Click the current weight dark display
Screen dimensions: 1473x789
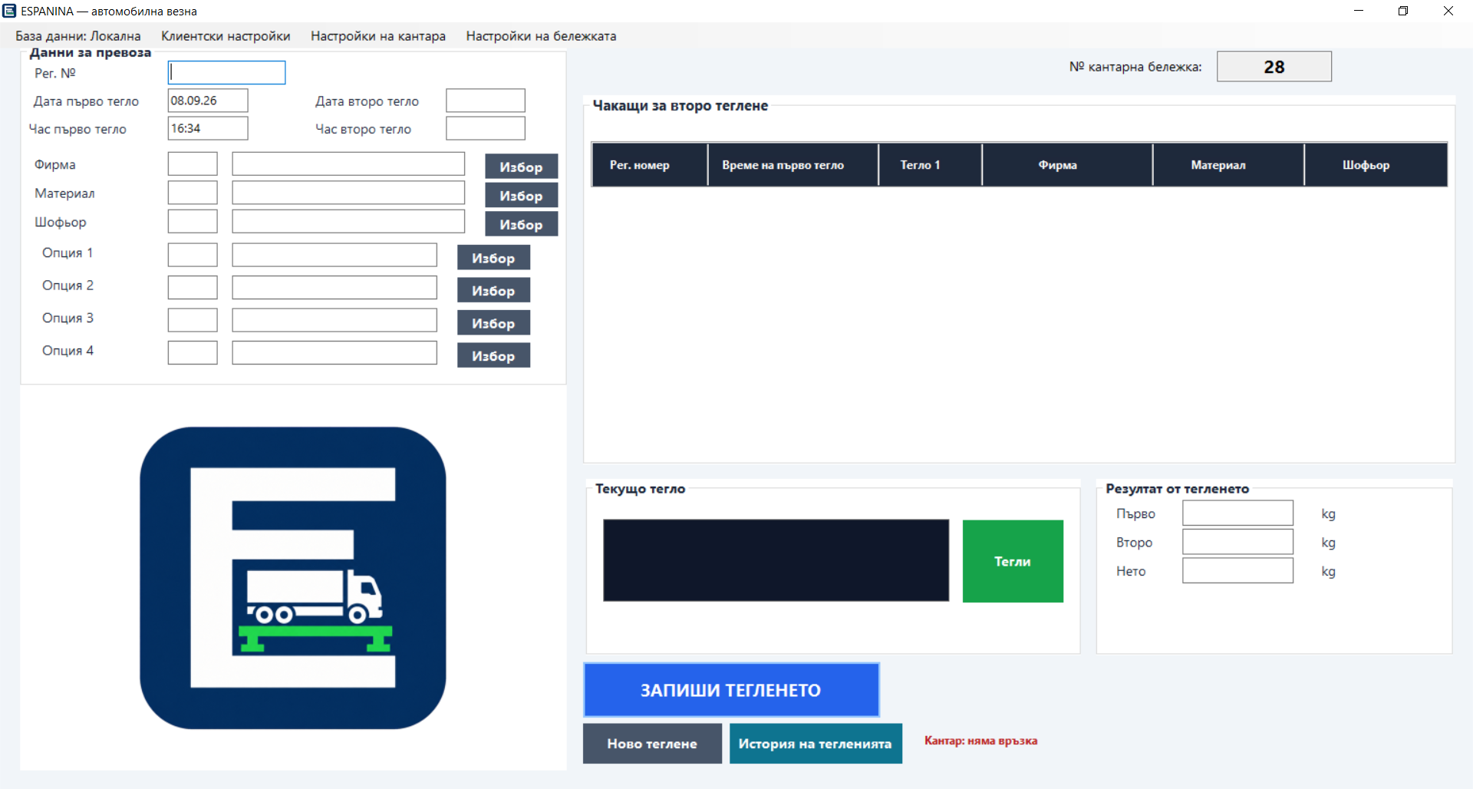point(776,560)
